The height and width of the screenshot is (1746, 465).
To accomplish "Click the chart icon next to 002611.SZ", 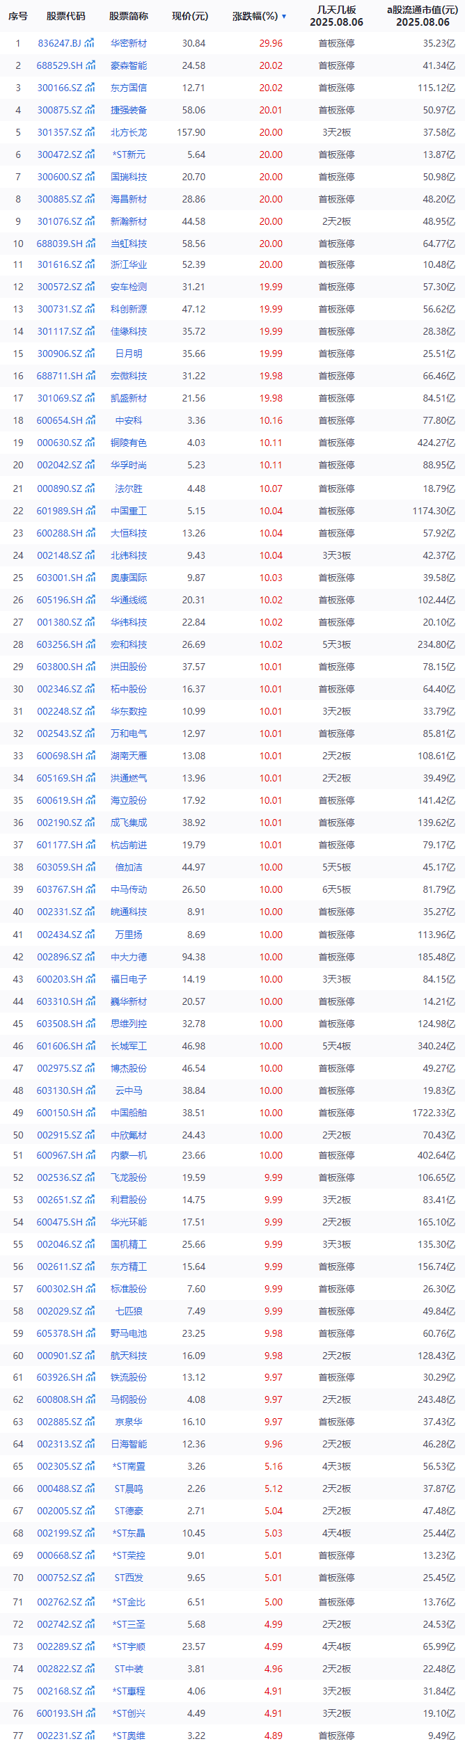I will click(90, 1267).
